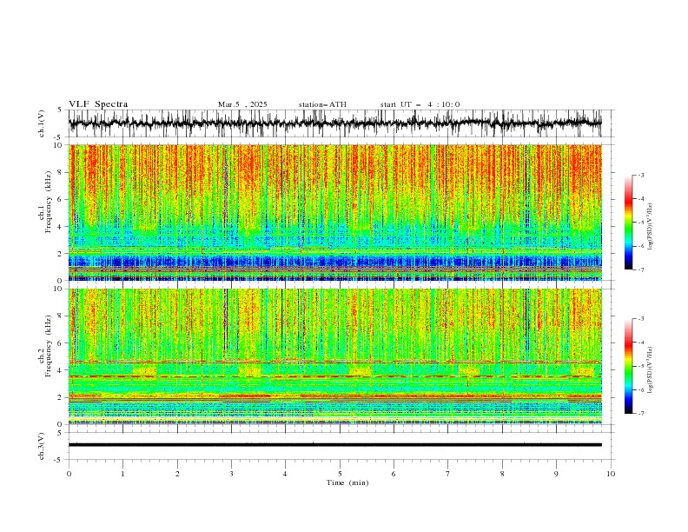Click the ch.3 flat voltage trace
This screenshot has height=532, width=688.
pyautogui.click(x=335, y=445)
